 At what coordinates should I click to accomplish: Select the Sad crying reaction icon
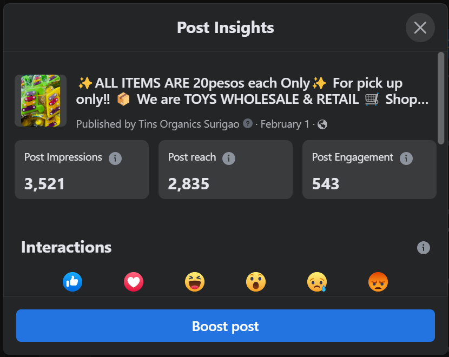316,282
